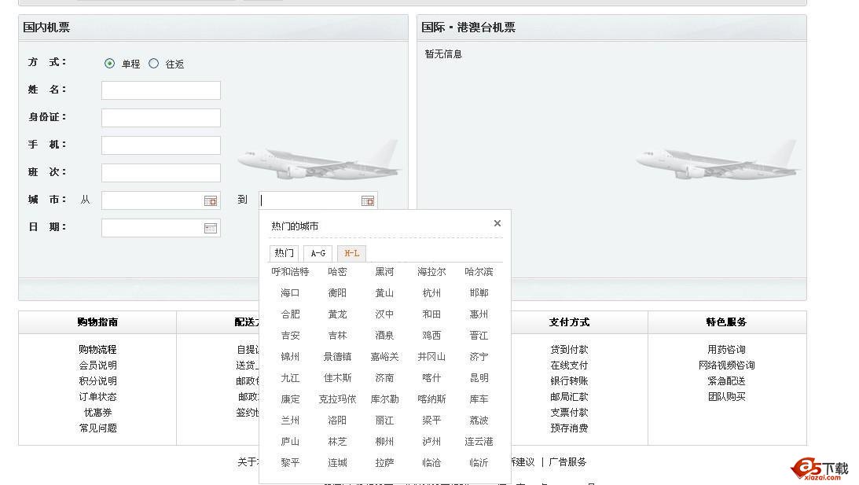Screen dimensions: 859x485
Task: Choose 杭州 from the city list
Action: point(431,293)
